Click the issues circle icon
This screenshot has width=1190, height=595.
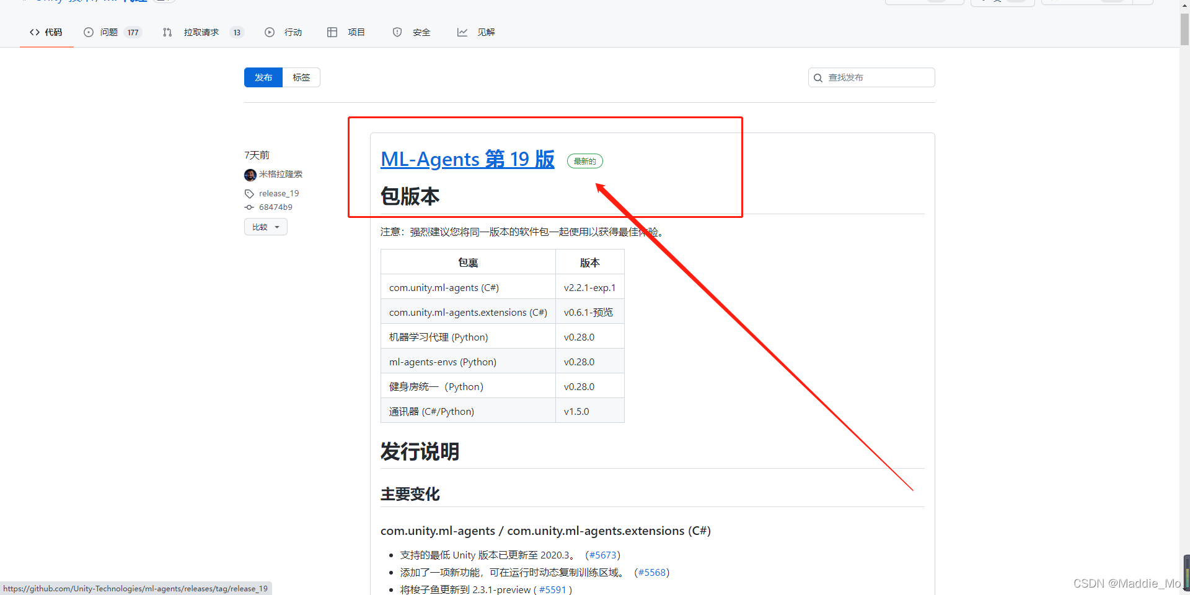[89, 32]
